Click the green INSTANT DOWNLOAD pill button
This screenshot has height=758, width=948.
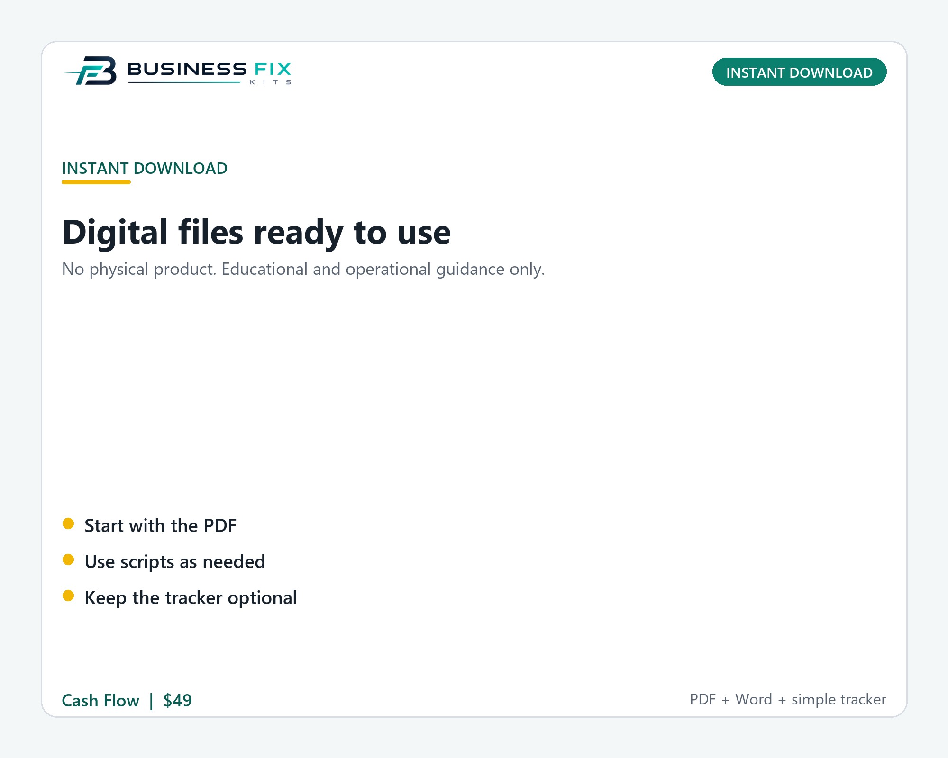(x=799, y=72)
